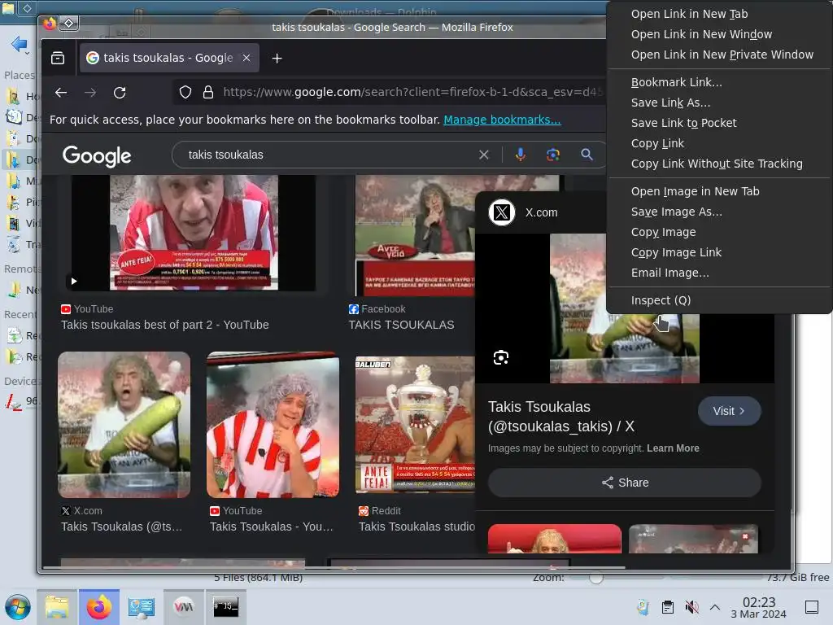Click the Takis Tsoukalas (@tsoukalas_takis) title
The height and width of the screenshot is (625, 833).
click(x=561, y=417)
